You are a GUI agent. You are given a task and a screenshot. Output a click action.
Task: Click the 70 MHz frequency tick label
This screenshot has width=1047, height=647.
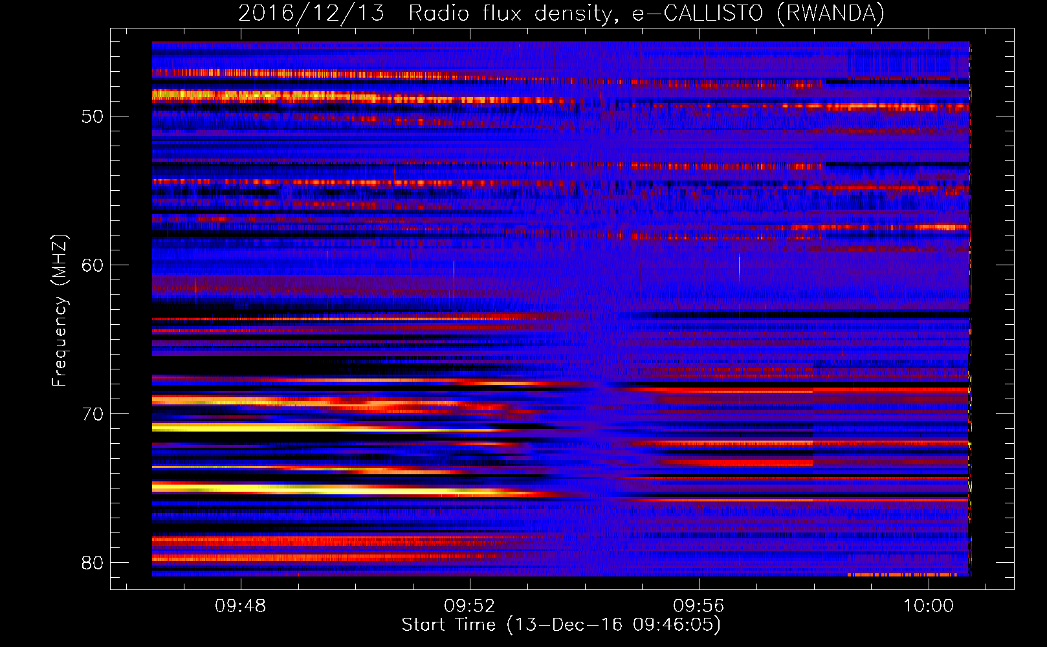tap(93, 414)
